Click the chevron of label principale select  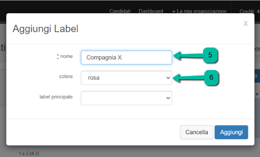tap(168, 98)
